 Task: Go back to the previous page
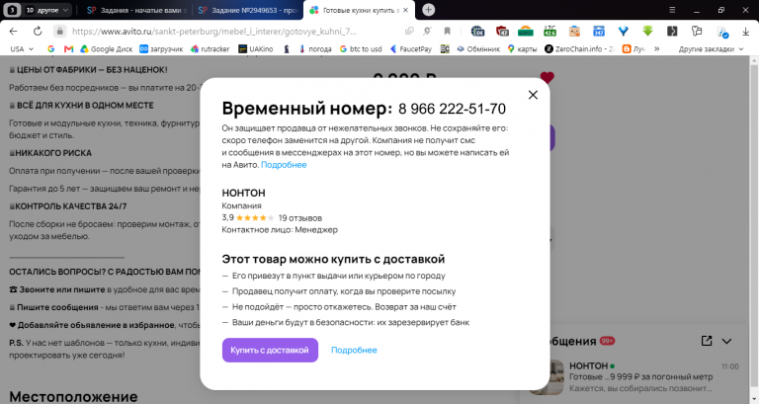13,32
